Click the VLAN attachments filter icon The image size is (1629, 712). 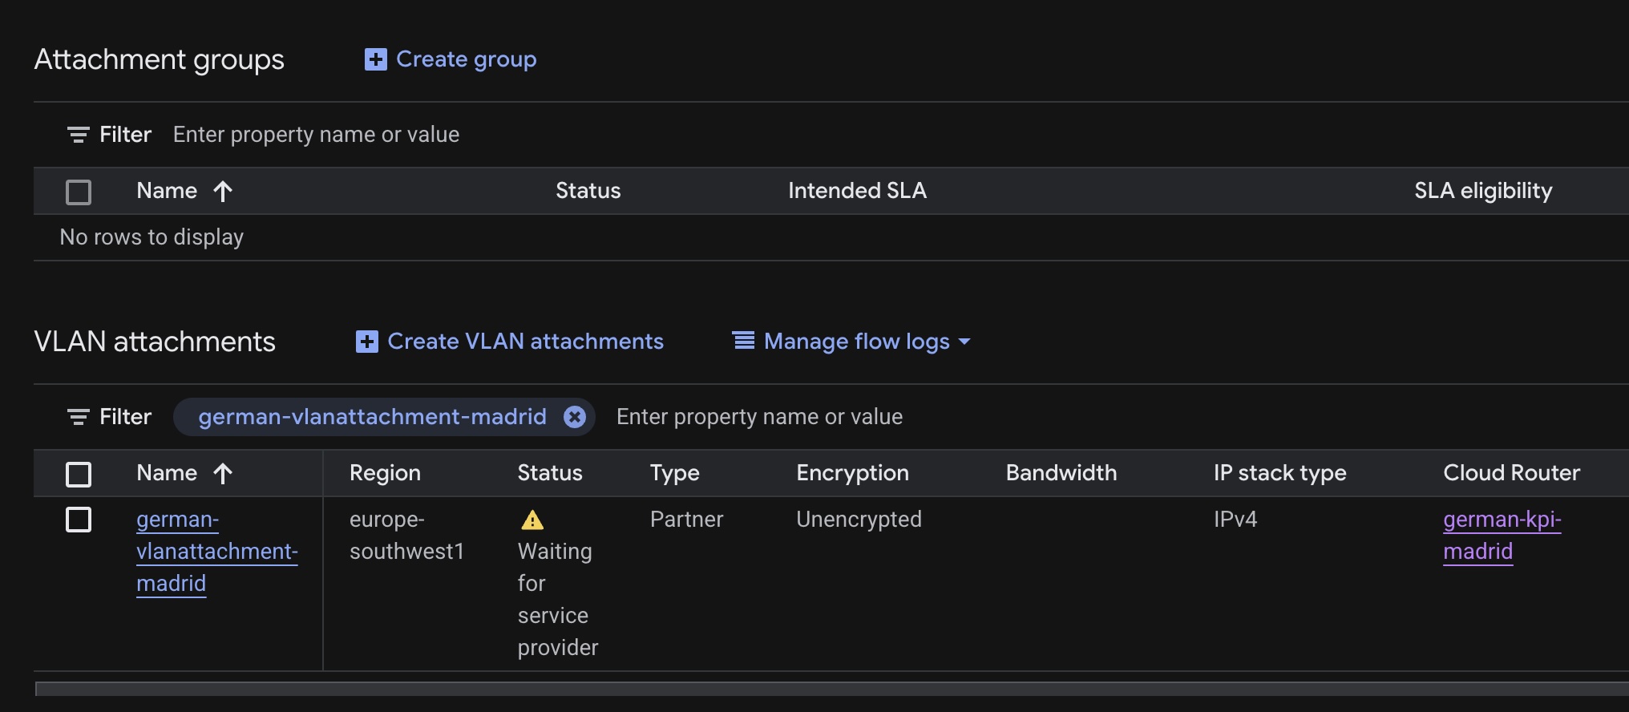pos(78,417)
